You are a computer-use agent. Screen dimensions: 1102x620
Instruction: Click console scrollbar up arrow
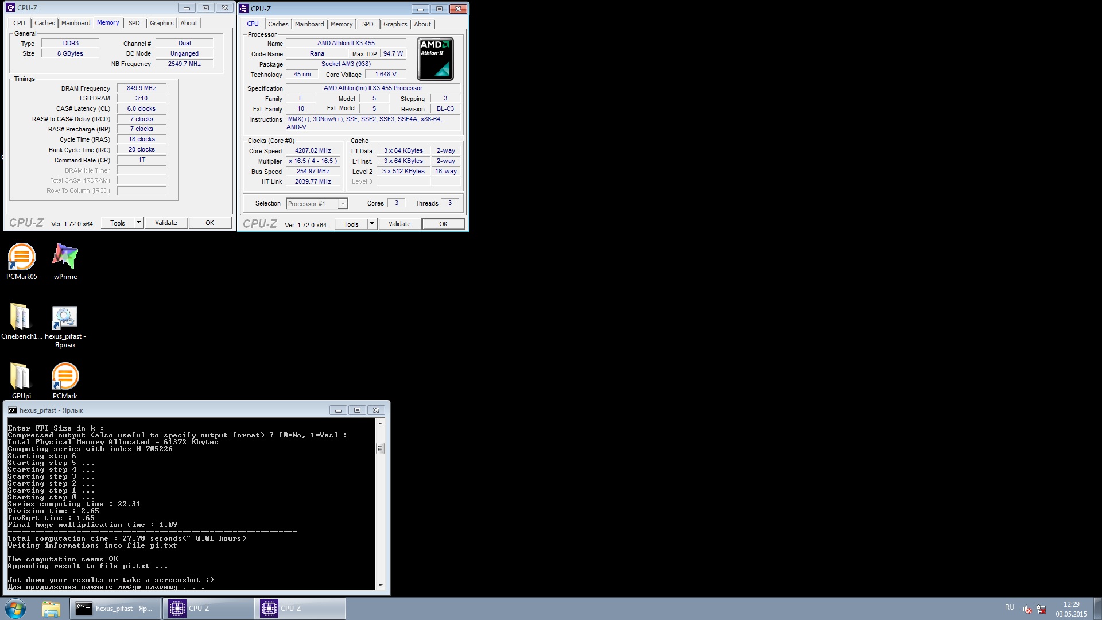[380, 423]
